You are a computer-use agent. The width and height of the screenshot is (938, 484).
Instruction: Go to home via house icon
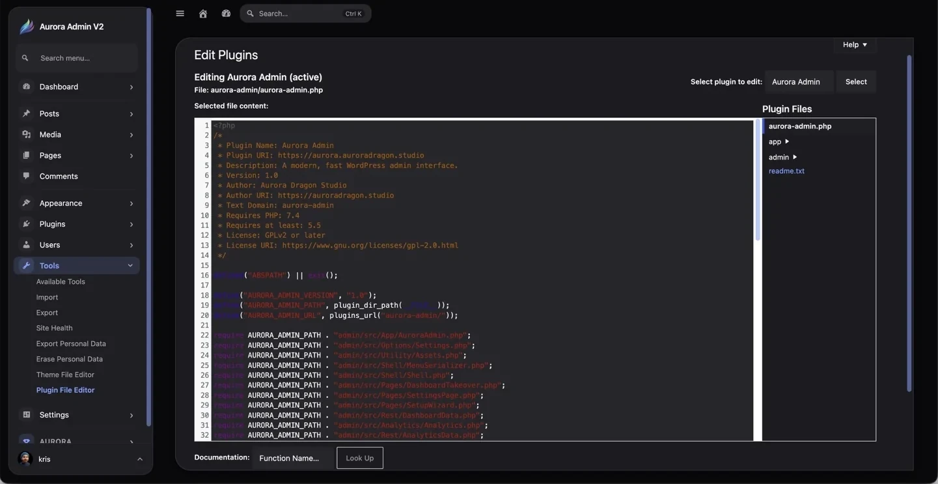click(x=203, y=14)
